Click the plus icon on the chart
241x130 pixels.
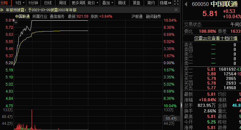(16, 23)
